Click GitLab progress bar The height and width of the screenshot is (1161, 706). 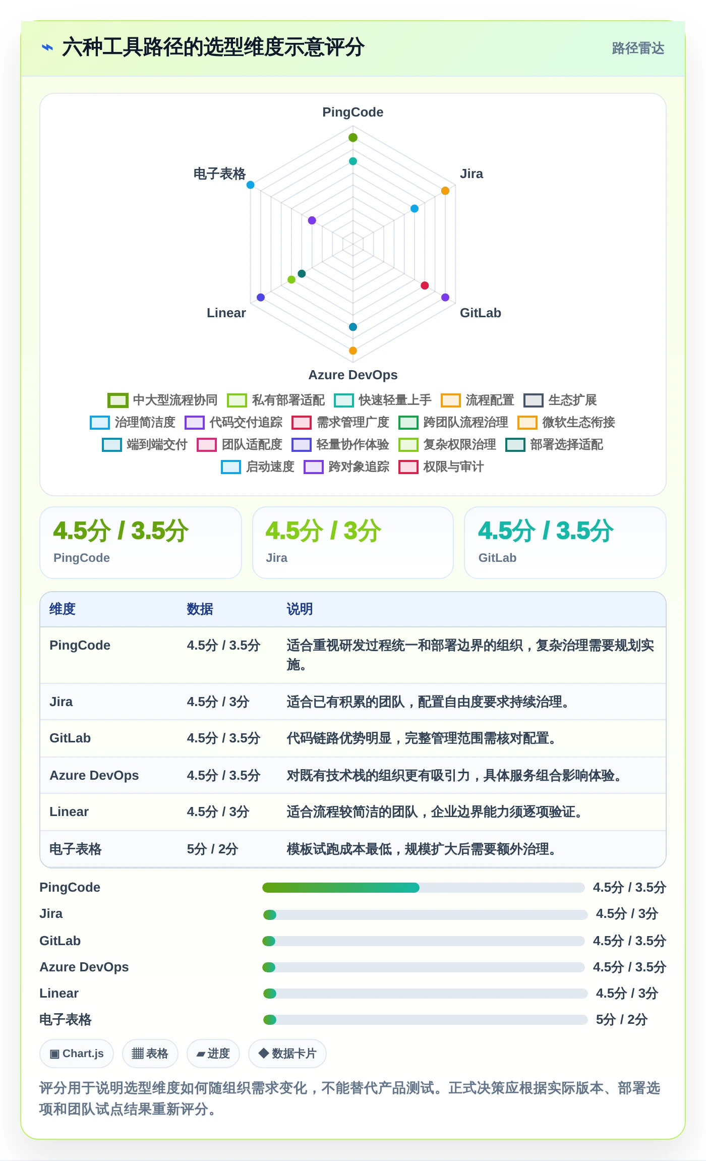tap(424, 941)
